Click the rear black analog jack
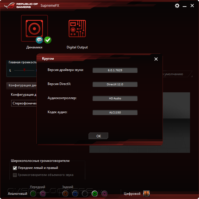The width and height of the screenshot is (199, 199). [85, 194]
